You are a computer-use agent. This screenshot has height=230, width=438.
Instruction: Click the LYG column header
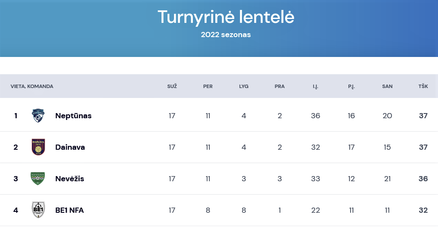tap(244, 86)
